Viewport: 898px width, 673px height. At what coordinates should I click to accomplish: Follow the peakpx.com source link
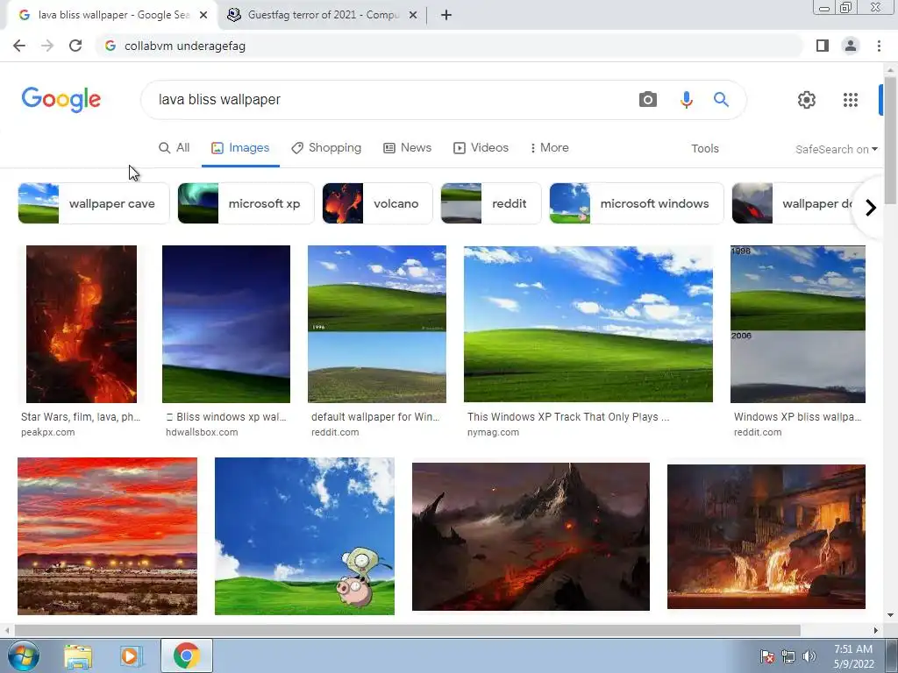tap(48, 432)
